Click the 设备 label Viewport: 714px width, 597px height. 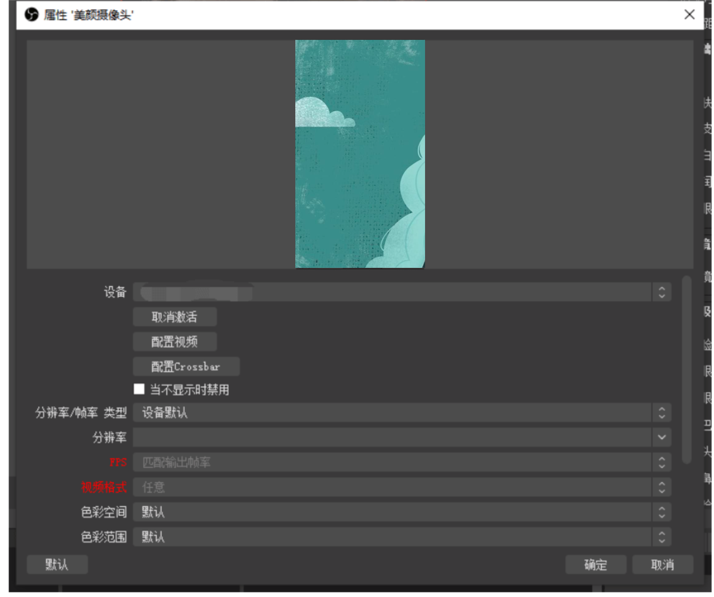(115, 292)
